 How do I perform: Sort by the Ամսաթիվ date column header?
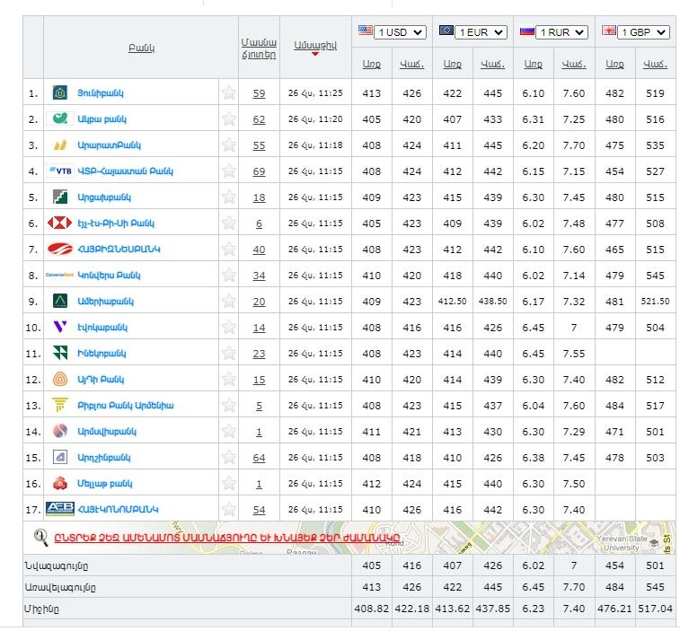(x=314, y=47)
